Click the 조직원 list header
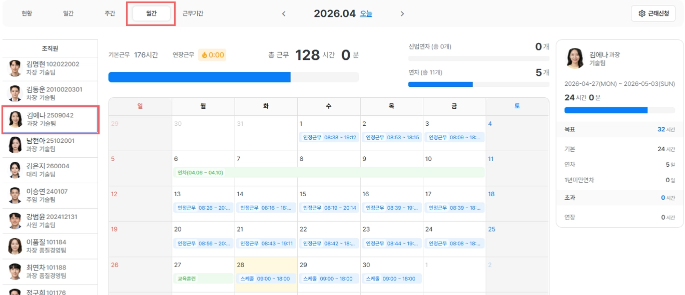Screen dimensions: 685x295 tap(50, 48)
